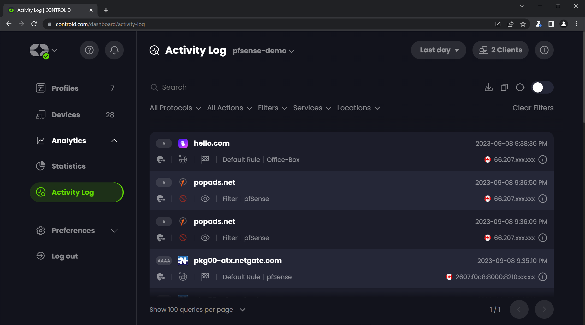Expand the Locations dropdown filter

[x=358, y=108]
